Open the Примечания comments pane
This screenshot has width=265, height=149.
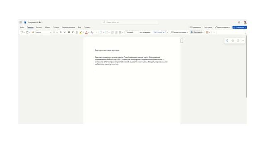tap(195, 27)
